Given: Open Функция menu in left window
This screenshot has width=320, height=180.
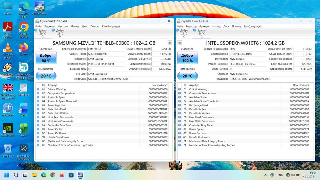Looking at the screenshot, I should [63, 26].
